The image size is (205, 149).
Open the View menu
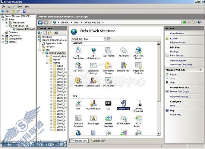(x=20, y=7)
